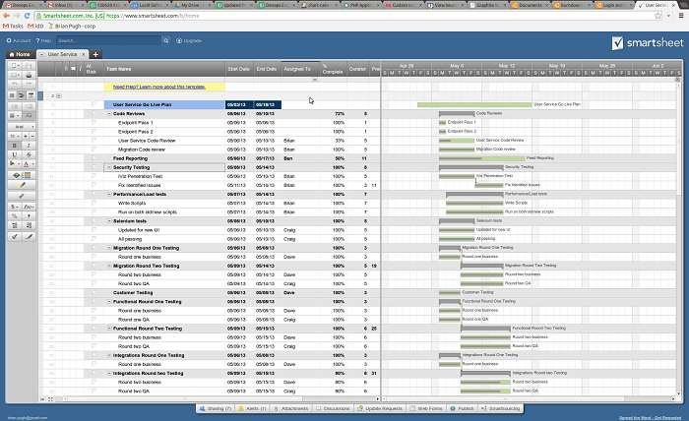The height and width of the screenshot is (421, 689).
Task: Open row 2 dropdown arrow
Action: coord(59,95)
